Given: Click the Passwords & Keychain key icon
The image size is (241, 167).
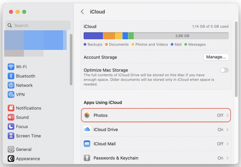Looking at the screenshot, I should 87,158.
